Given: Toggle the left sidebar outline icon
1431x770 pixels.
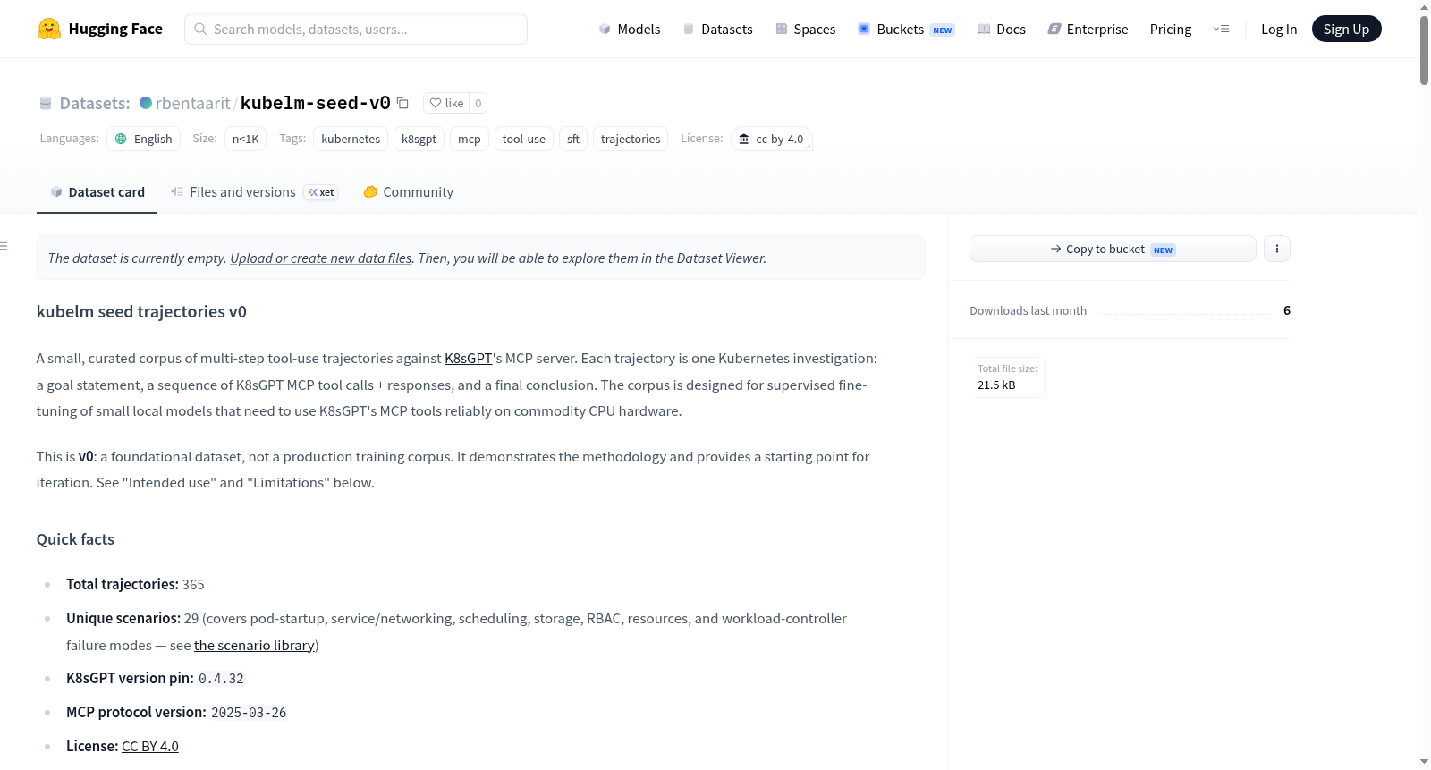Looking at the screenshot, I should pyautogui.click(x=4, y=246).
